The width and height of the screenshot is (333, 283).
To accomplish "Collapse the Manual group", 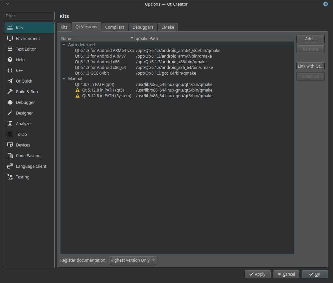I will click(64, 79).
